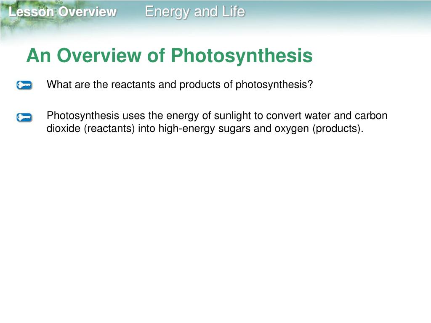This screenshot has width=431, height=323.
Task: Click the key icon beside the question
Action: click(24, 85)
